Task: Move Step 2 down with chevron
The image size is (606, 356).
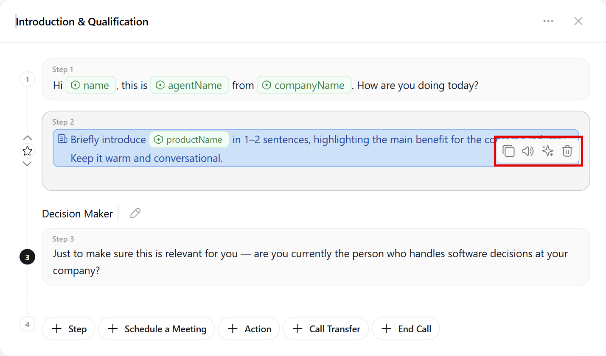Action: point(27,164)
